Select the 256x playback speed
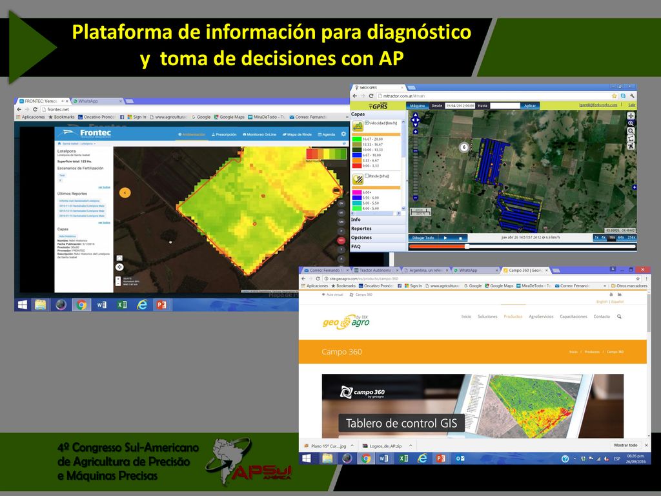Image resolution: width=661 pixels, height=496 pixels. [631, 238]
